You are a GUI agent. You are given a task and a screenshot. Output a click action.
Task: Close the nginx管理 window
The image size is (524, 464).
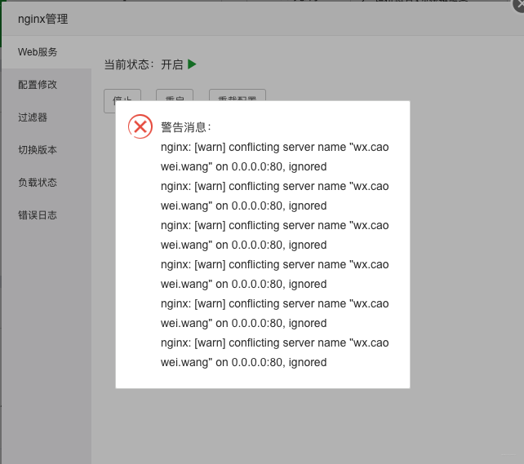tap(519, 5)
